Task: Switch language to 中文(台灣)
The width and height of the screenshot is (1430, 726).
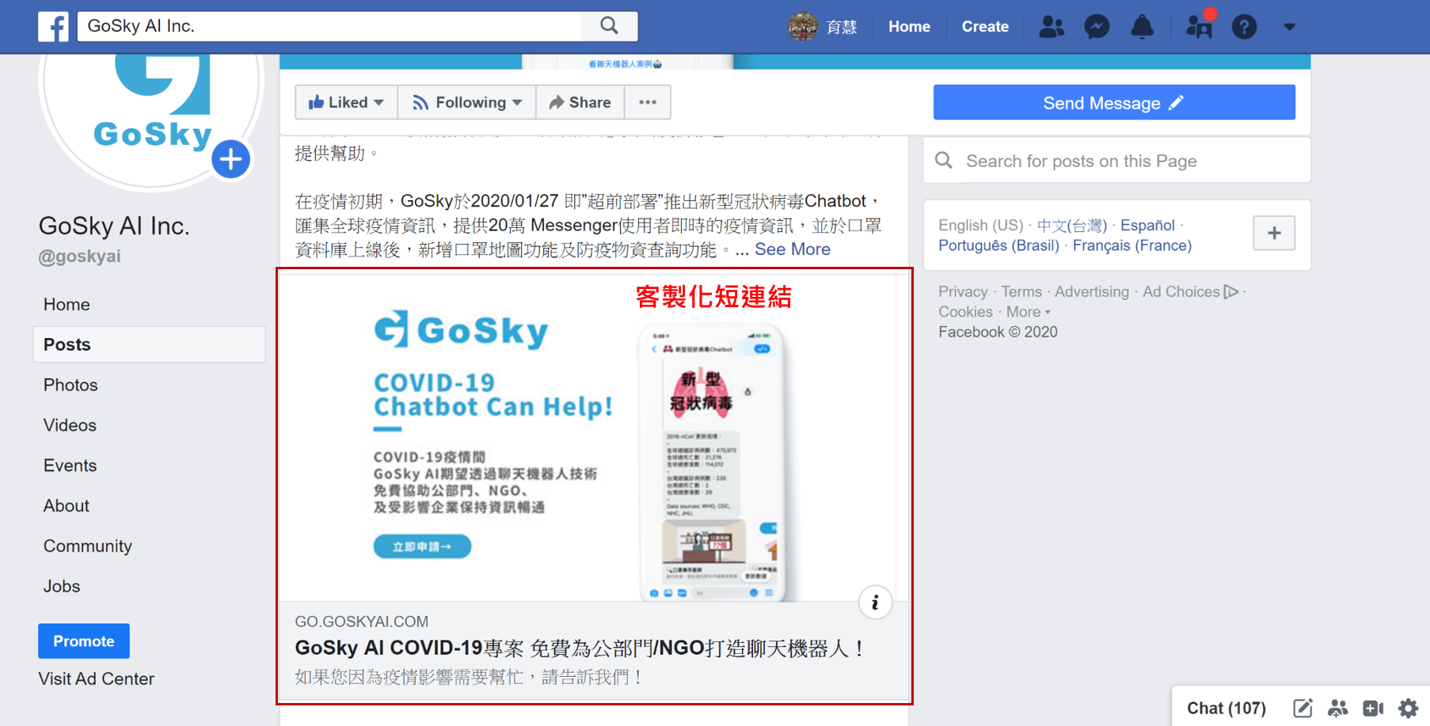Action: pyautogui.click(x=1071, y=226)
